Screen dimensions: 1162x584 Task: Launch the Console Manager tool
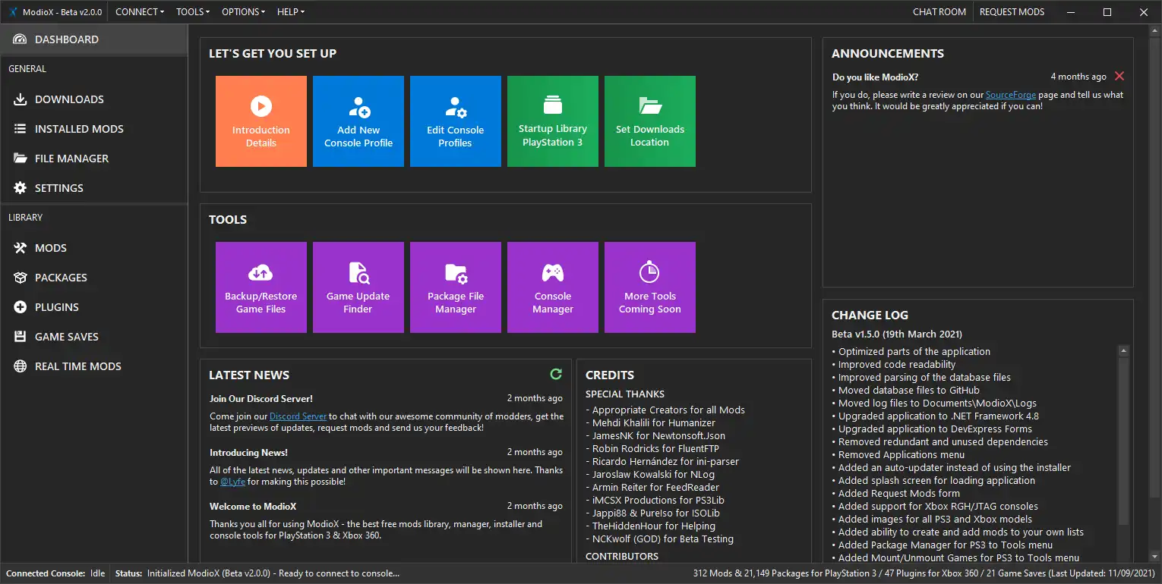point(552,287)
